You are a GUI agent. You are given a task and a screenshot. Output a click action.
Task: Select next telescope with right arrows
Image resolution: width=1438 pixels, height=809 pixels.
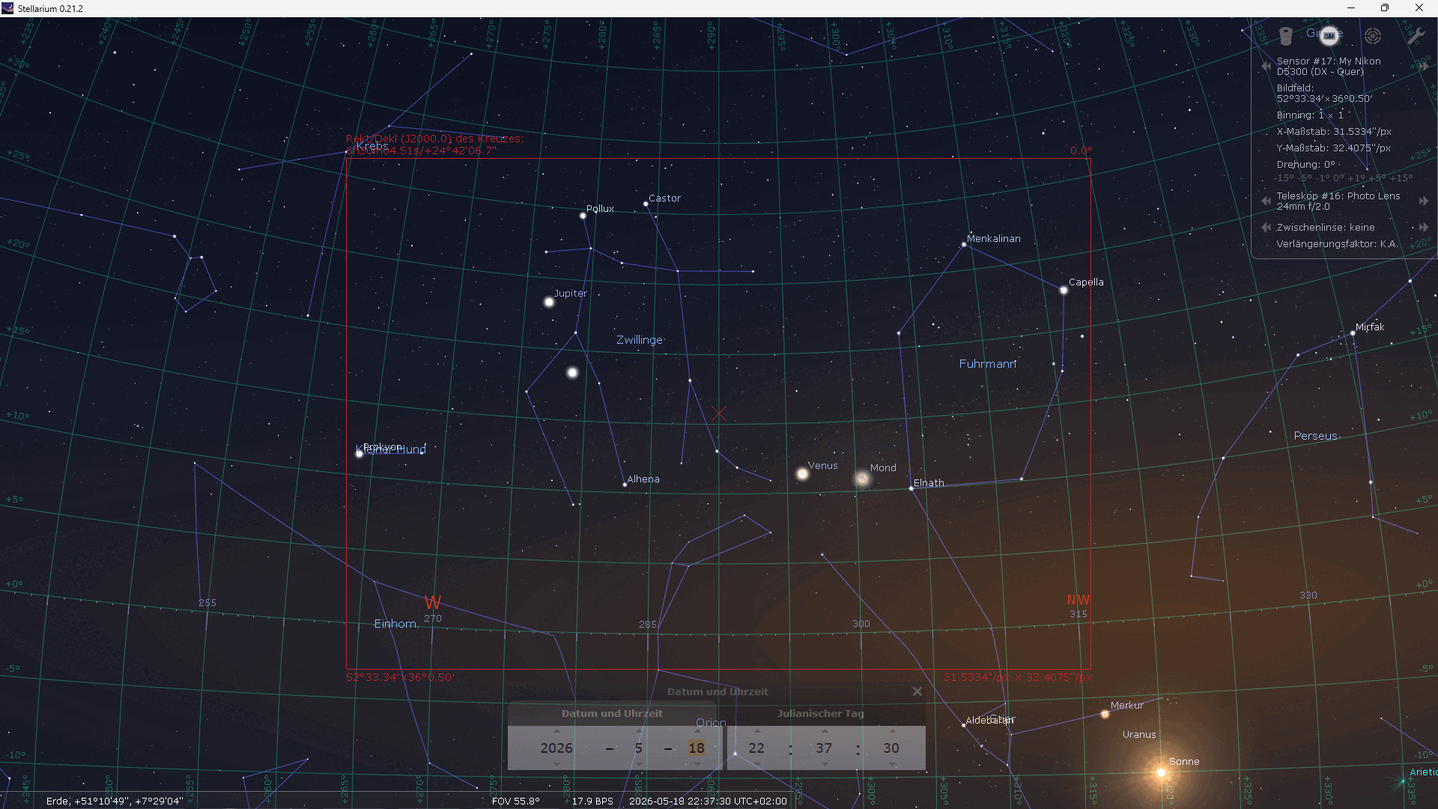pyautogui.click(x=1423, y=201)
